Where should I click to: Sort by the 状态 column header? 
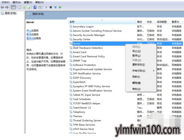(x=151, y=22)
